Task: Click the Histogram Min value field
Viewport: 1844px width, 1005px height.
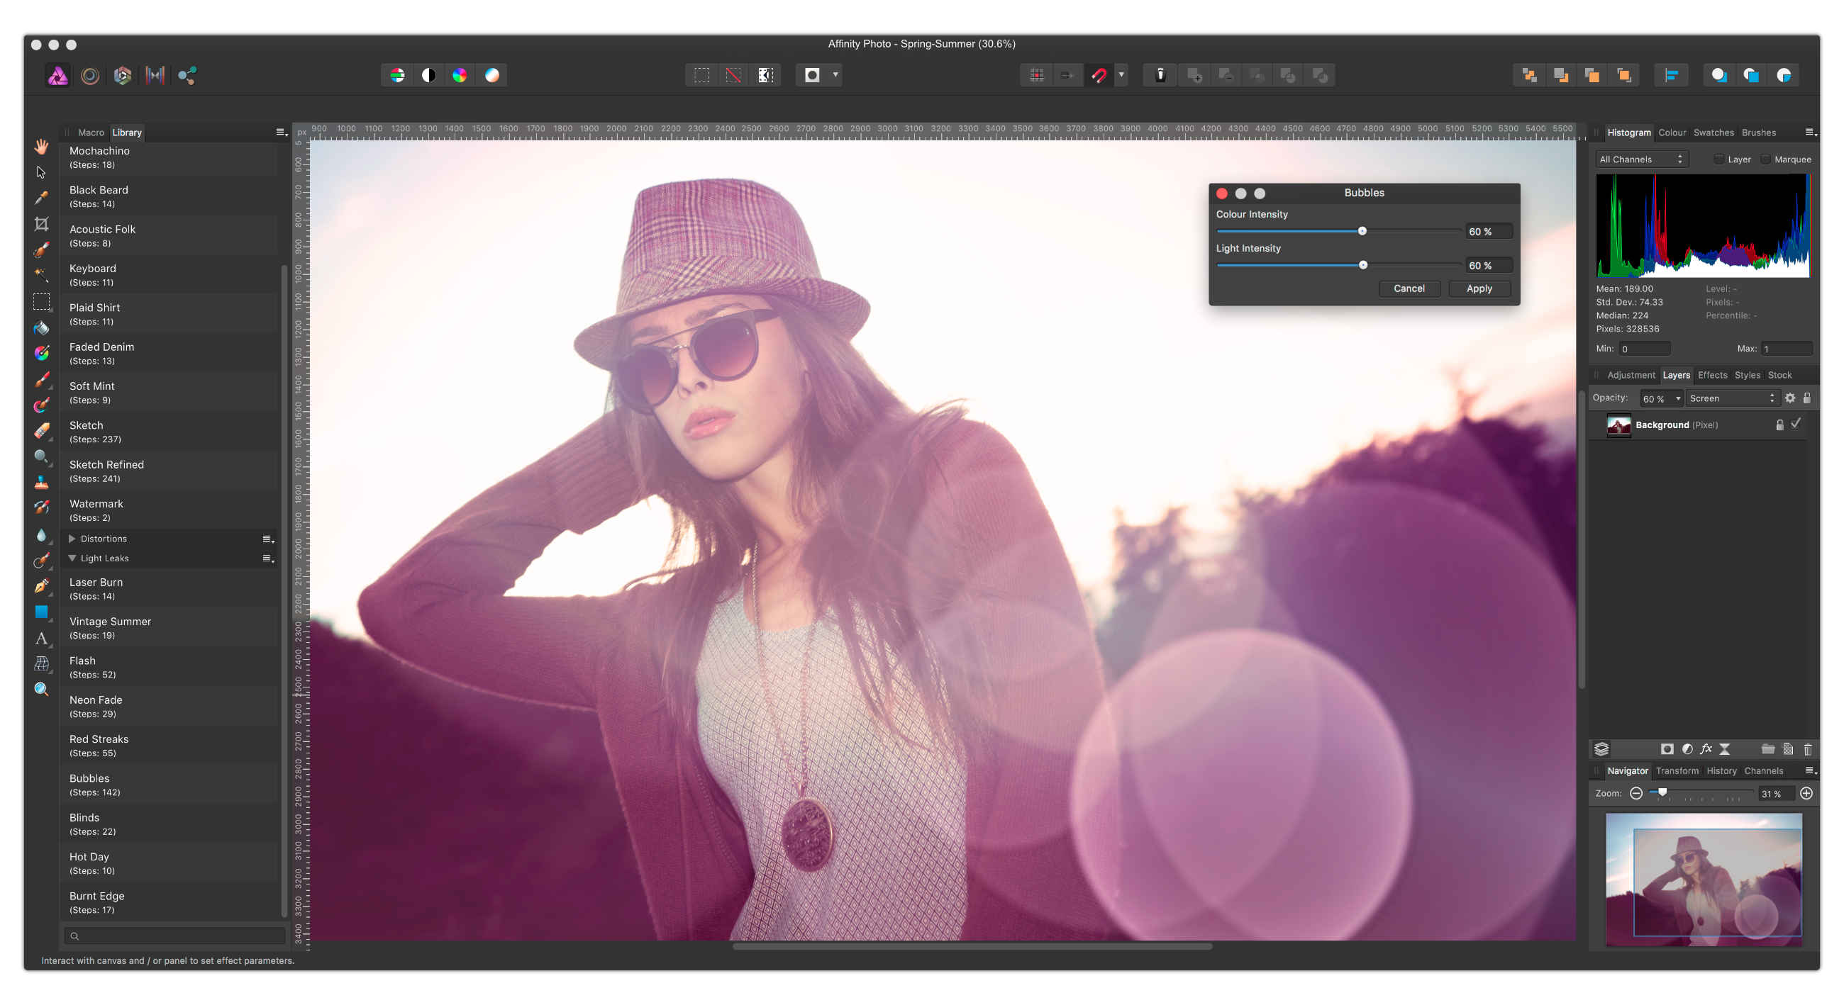Action: pos(1644,349)
